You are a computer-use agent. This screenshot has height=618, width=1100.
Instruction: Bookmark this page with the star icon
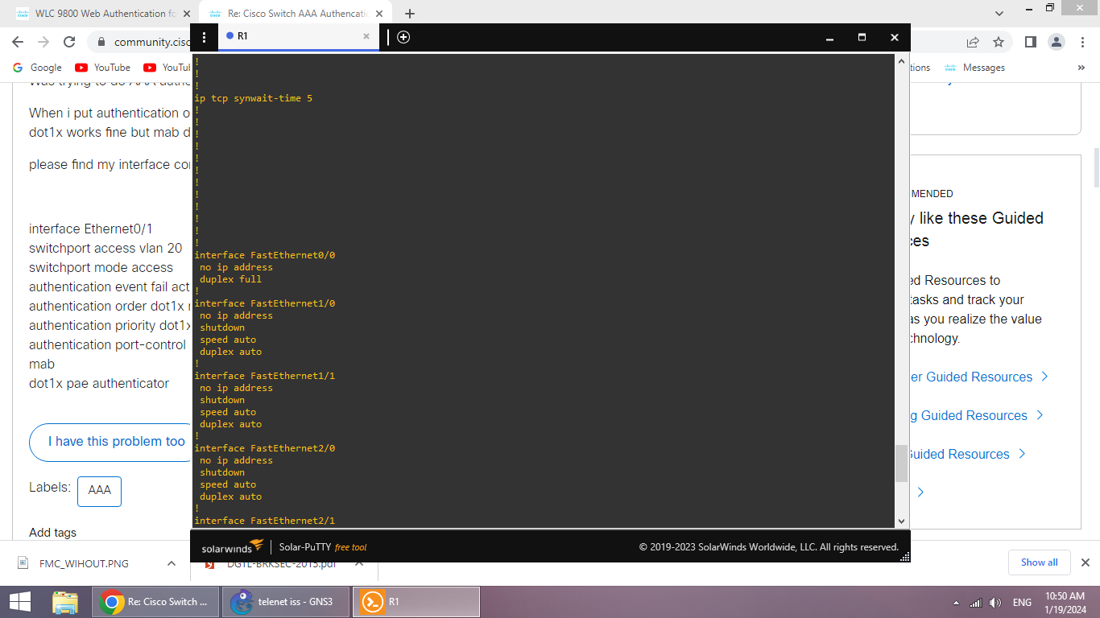(999, 42)
